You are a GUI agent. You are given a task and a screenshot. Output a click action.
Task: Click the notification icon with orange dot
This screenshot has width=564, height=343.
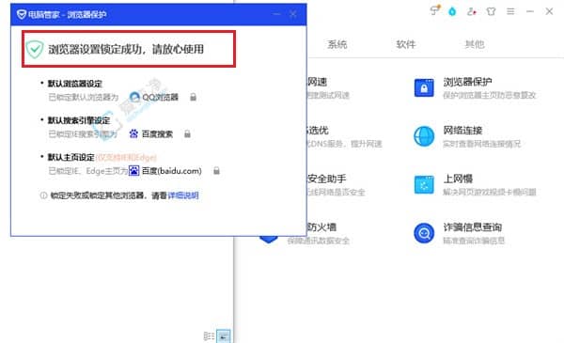pyautogui.click(x=434, y=10)
